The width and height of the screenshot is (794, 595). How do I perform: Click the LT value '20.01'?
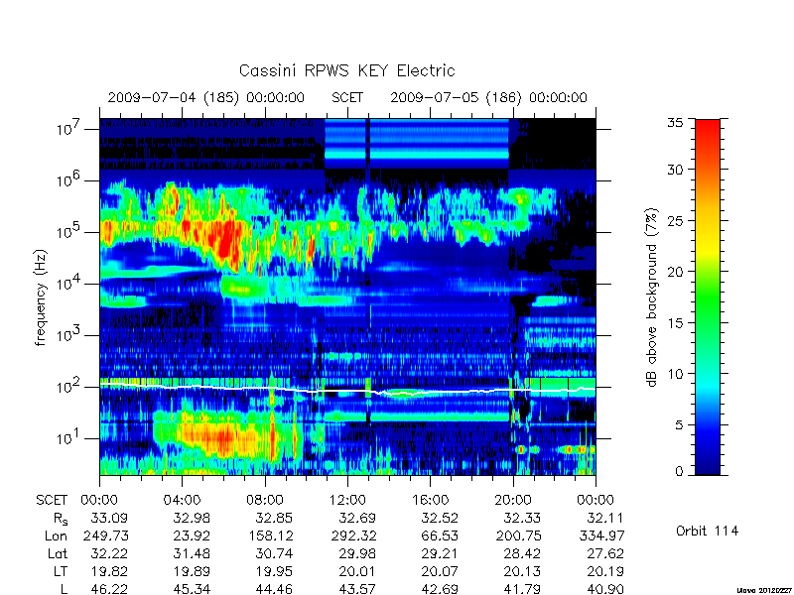(357, 571)
